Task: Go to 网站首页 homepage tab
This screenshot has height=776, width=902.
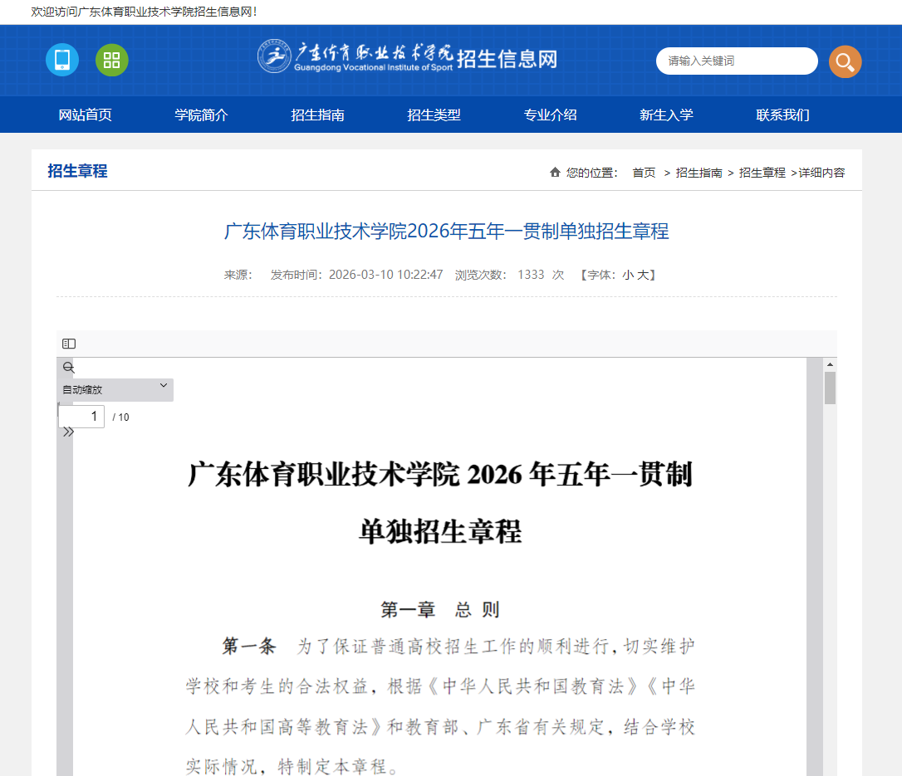Action: (x=84, y=115)
